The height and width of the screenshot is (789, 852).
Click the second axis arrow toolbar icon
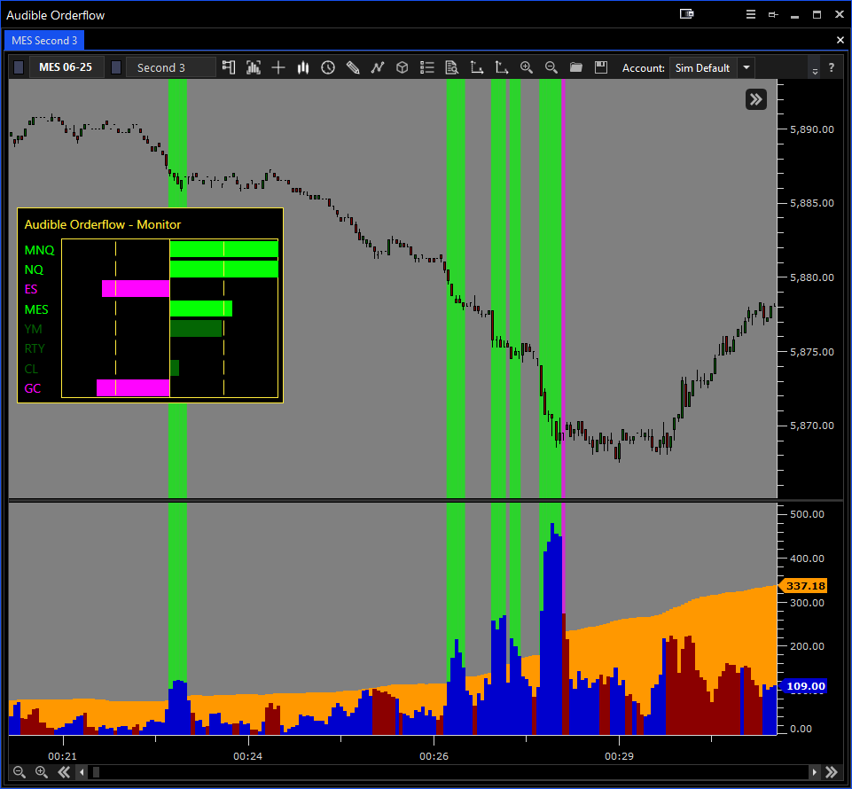pos(502,67)
